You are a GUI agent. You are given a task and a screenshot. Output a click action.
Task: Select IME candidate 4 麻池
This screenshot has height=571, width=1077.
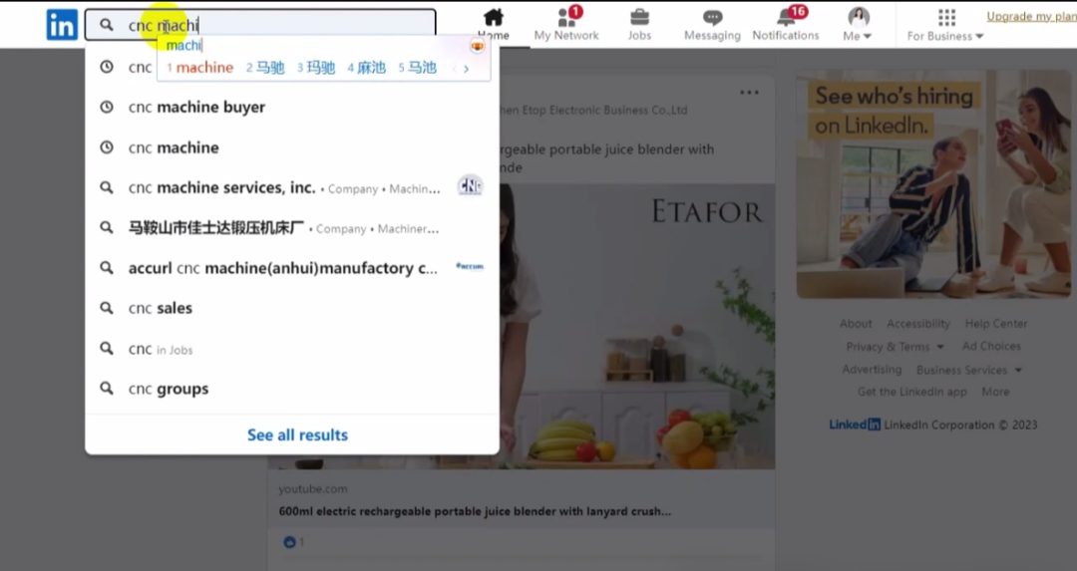(x=367, y=67)
